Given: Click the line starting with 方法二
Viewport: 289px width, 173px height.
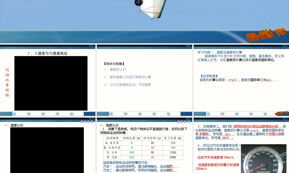Looking at the screenshot, I should pos(140,170).
